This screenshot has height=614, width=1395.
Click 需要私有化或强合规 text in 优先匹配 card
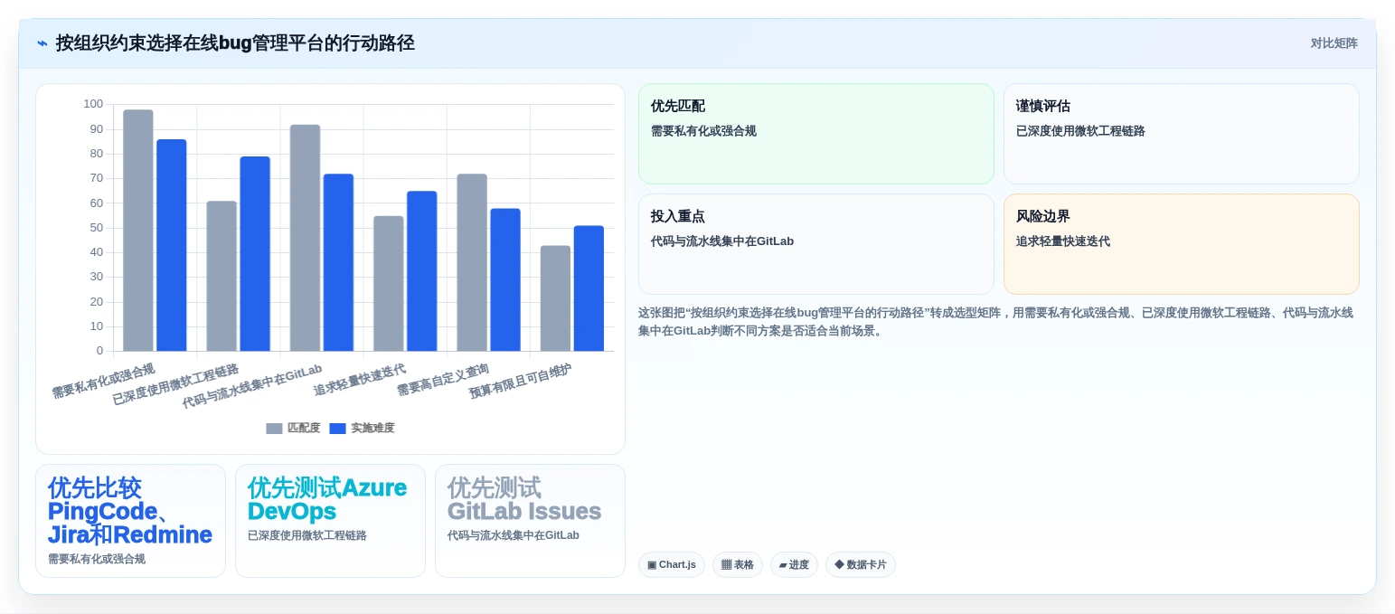click(703, 131)
